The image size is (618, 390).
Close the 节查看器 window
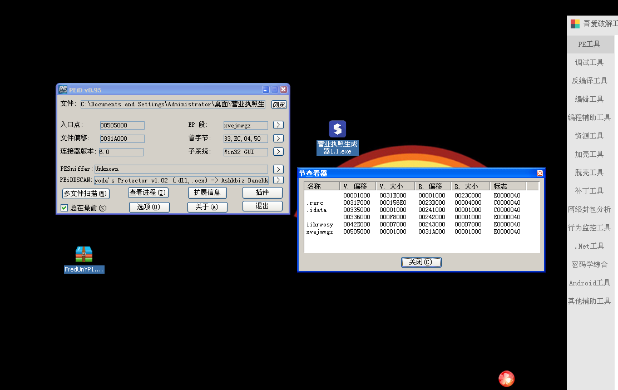point(540,174)
